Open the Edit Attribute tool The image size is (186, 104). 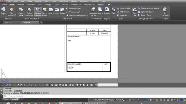(x=11, y=12)
